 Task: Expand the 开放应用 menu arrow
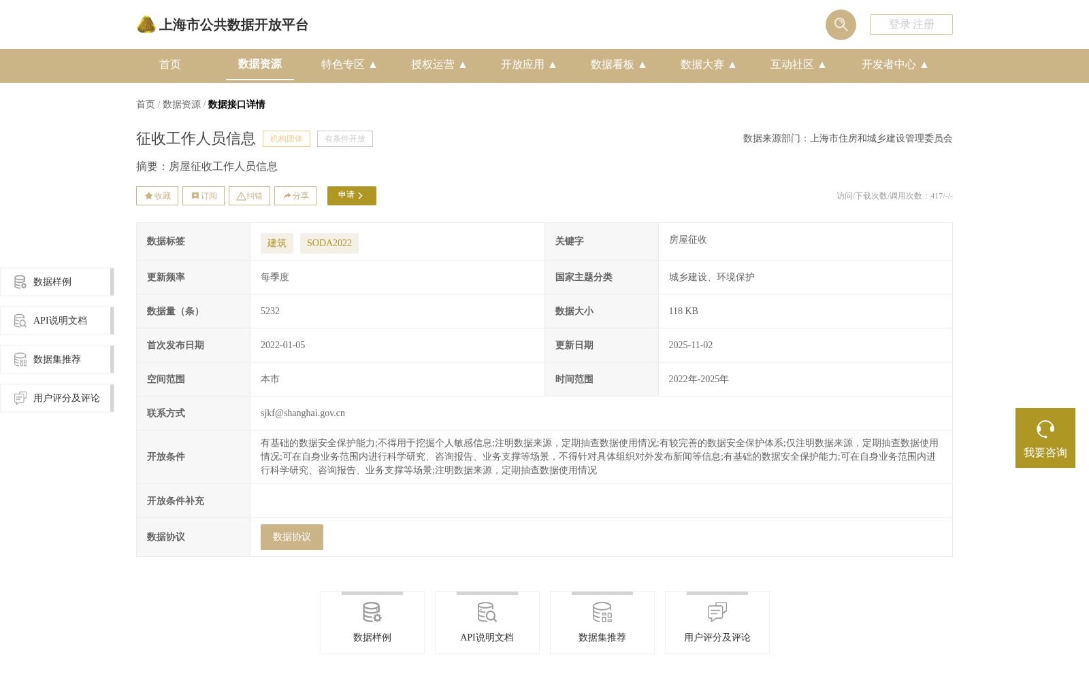[x=553, y=65]
